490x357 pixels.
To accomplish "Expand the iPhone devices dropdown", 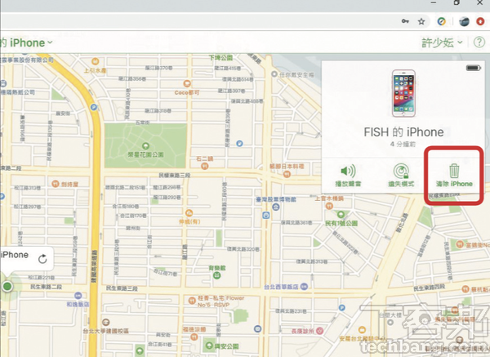I will click(50, 42).
